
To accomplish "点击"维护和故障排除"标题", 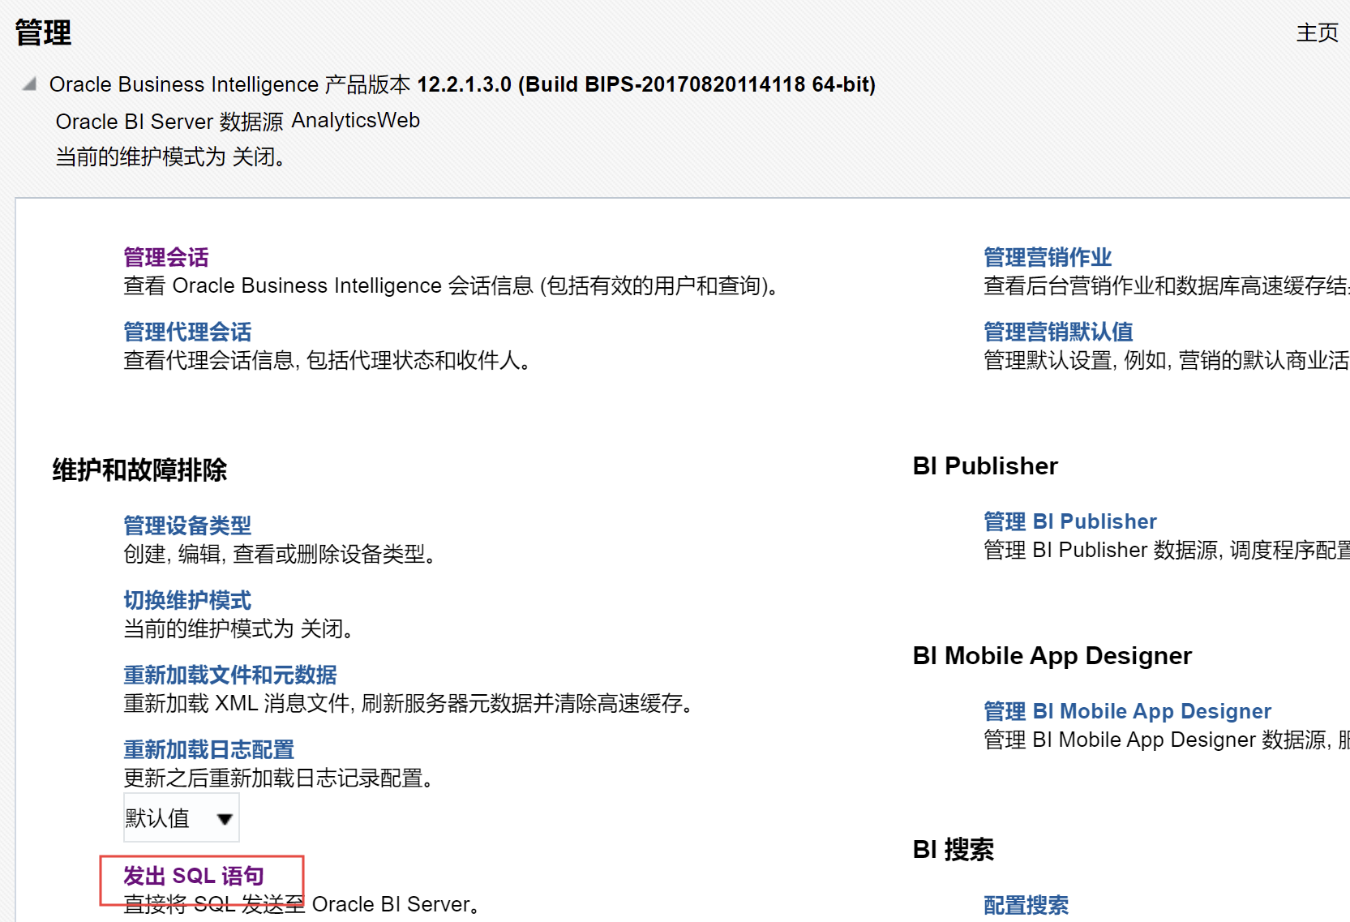I will coord(139,469).
